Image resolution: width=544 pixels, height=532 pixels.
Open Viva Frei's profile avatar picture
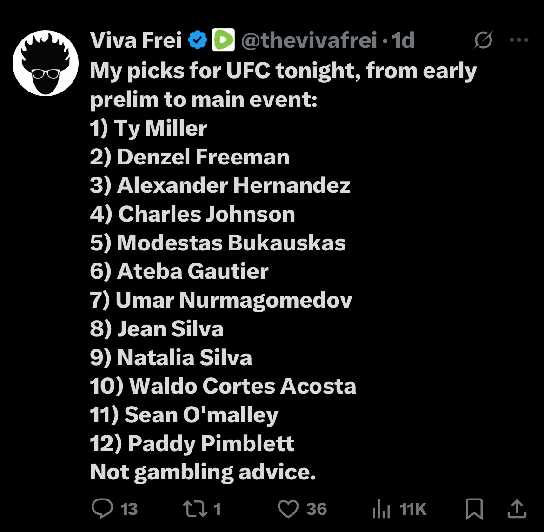(x=46, y=63)
